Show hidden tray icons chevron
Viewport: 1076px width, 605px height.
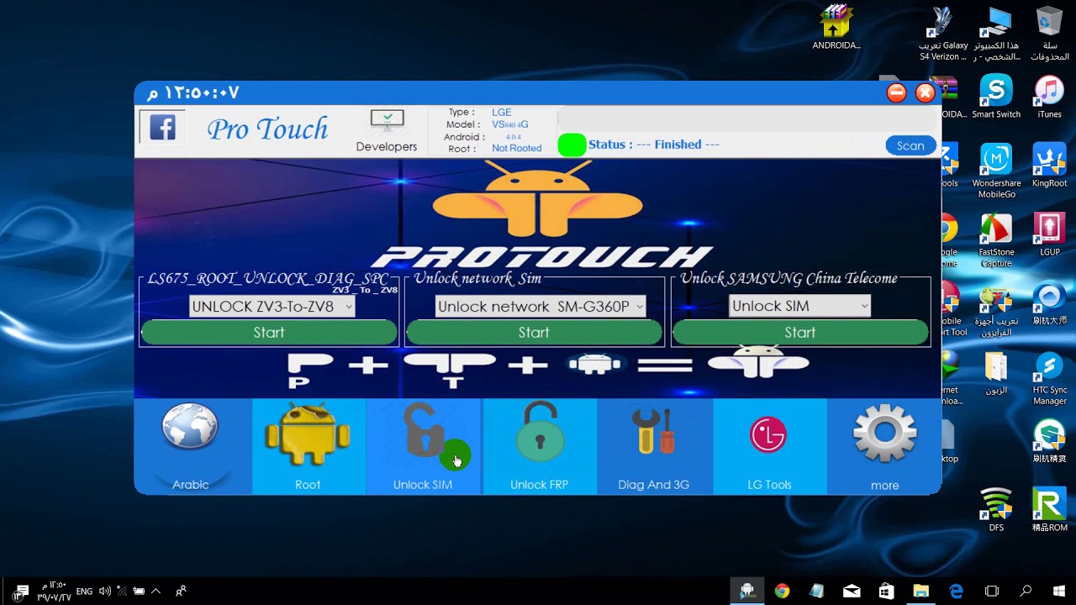[156, 591]
